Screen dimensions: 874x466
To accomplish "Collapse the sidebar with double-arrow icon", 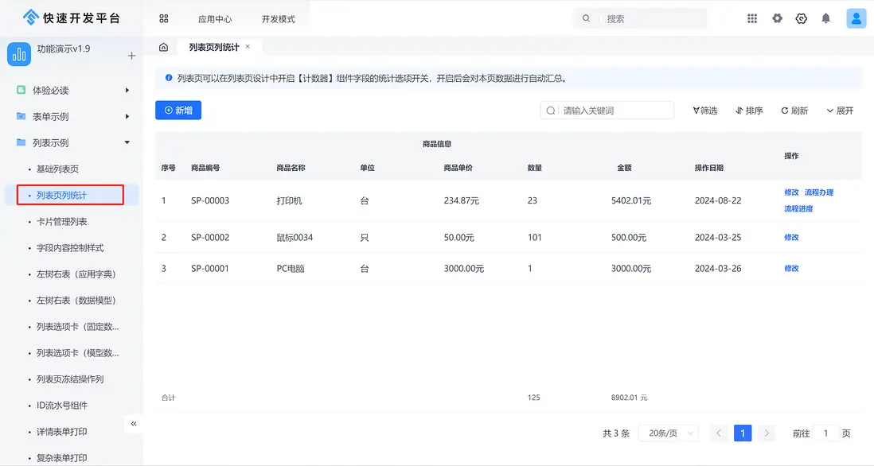I will 134,424.
